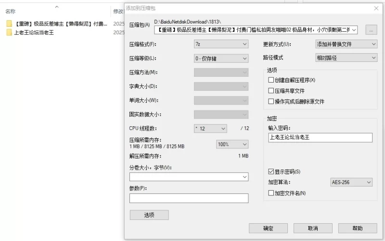Screen dimensions: 385x241
Task: Click the D:\BaiduNetdiskDownload\1813\ path text
Action: [x=187, y=22]
